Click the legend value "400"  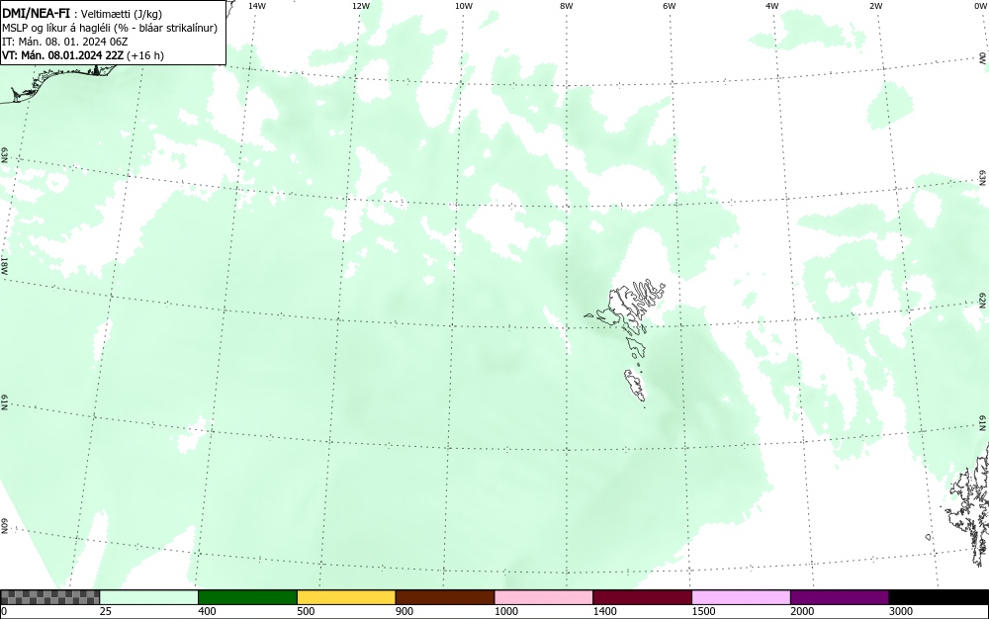pos(207,611)
